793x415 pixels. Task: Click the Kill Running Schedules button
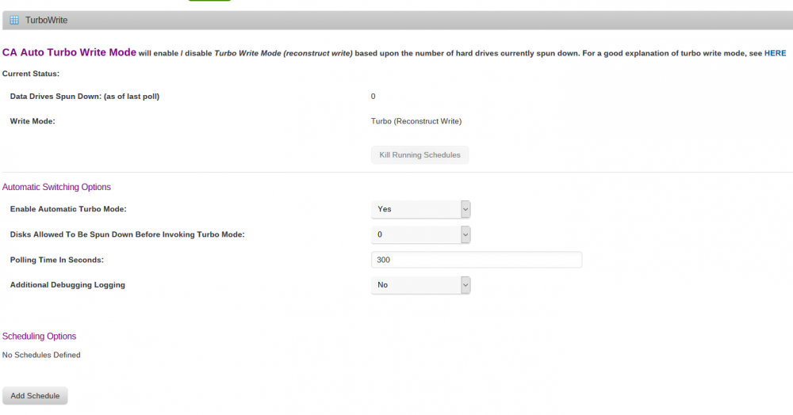[x=419, y=155]
